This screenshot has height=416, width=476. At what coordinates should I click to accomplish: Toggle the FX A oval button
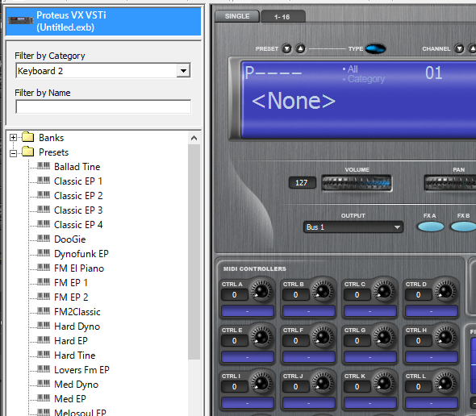click(431, 227)
